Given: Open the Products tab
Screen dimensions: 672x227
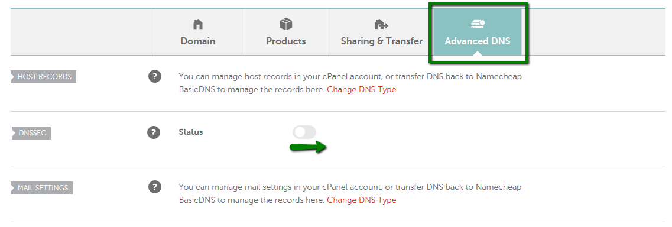Looking at the screenshot, I should coord(286,32).
